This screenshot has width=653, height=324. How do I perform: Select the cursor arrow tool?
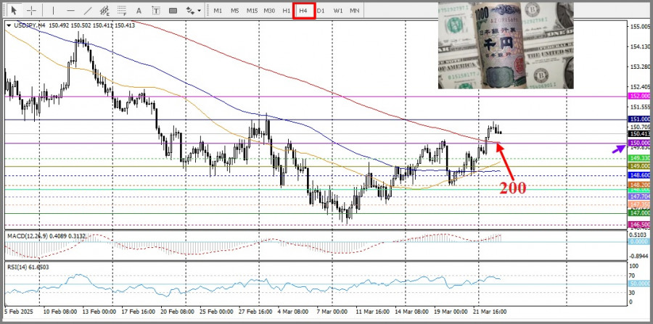(x=13, y=11)
